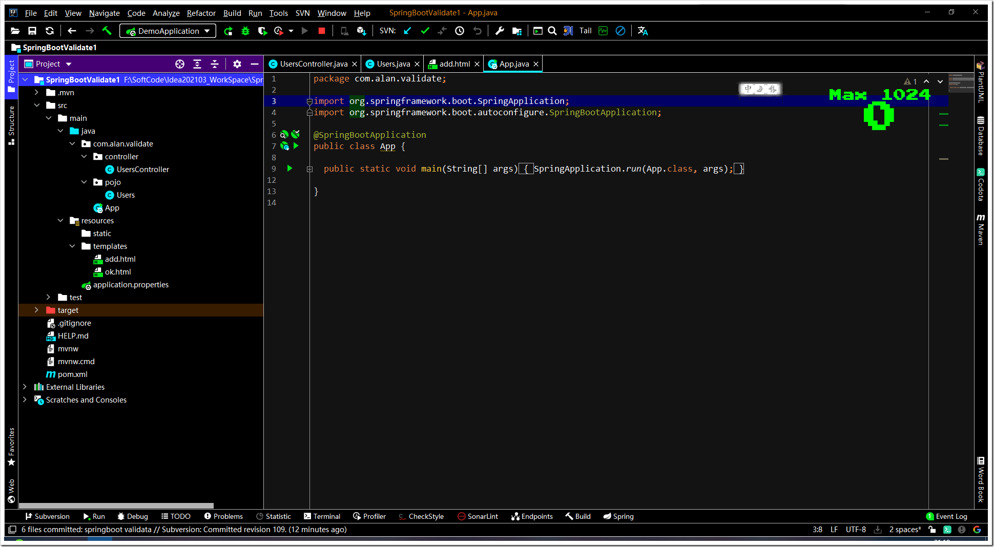Click the blue circle-slash toolbar icon
Viewport: 994px width, 547px height.
click(620, 31)
